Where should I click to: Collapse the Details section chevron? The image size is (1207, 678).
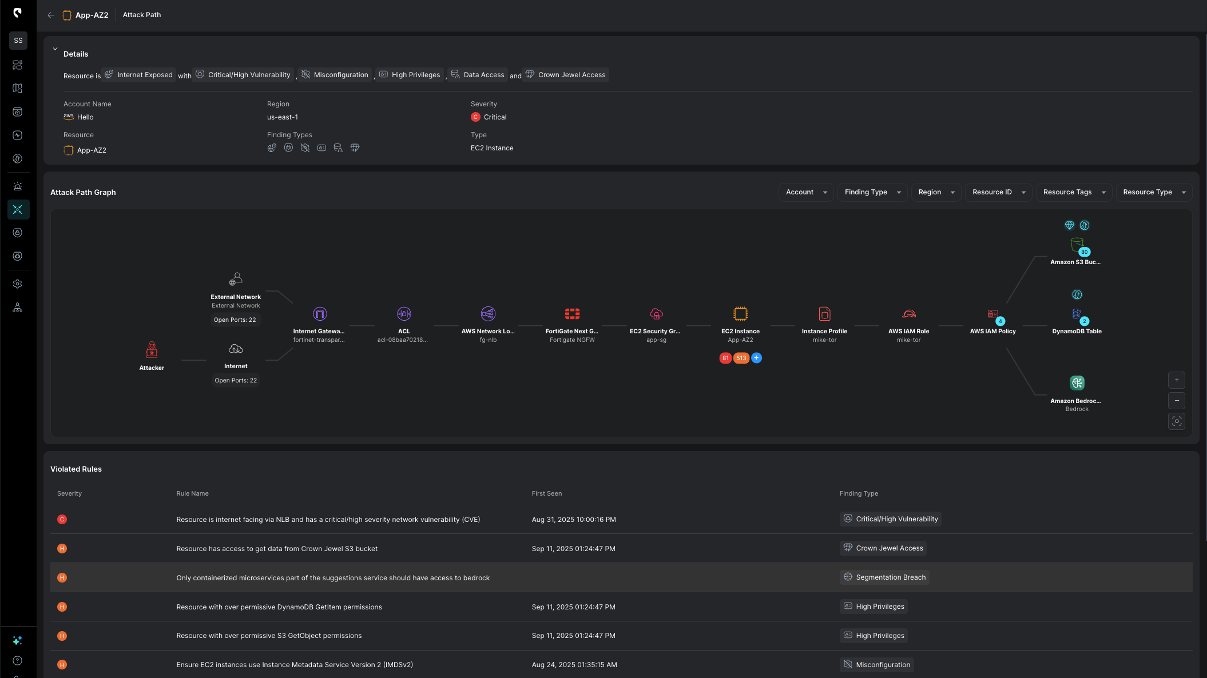[x=55, y=49]
